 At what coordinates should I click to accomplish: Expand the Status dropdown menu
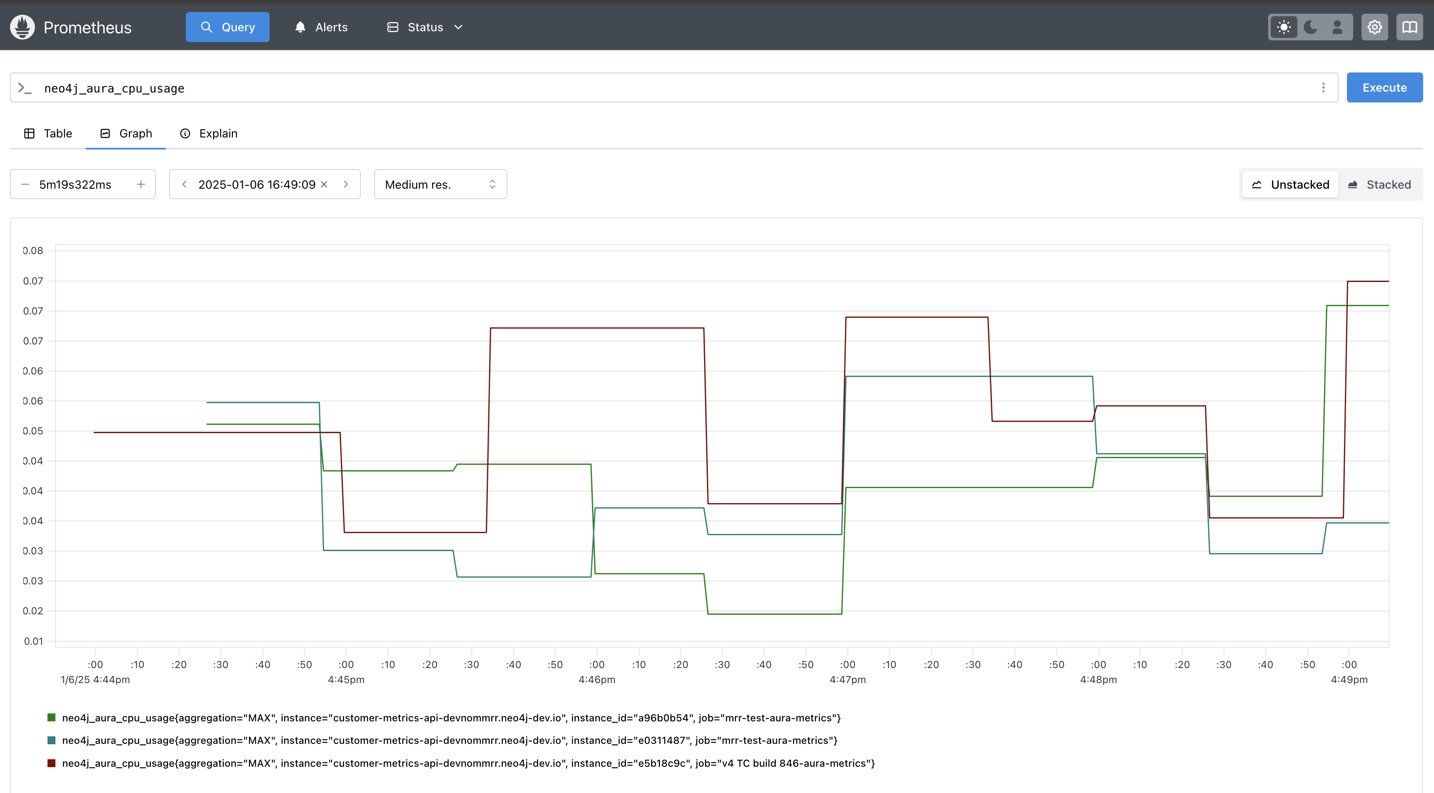click(425, 27)
